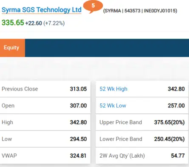Select the price change +22.60
This screenshot has width=189, height=167.
coord(34,23)
